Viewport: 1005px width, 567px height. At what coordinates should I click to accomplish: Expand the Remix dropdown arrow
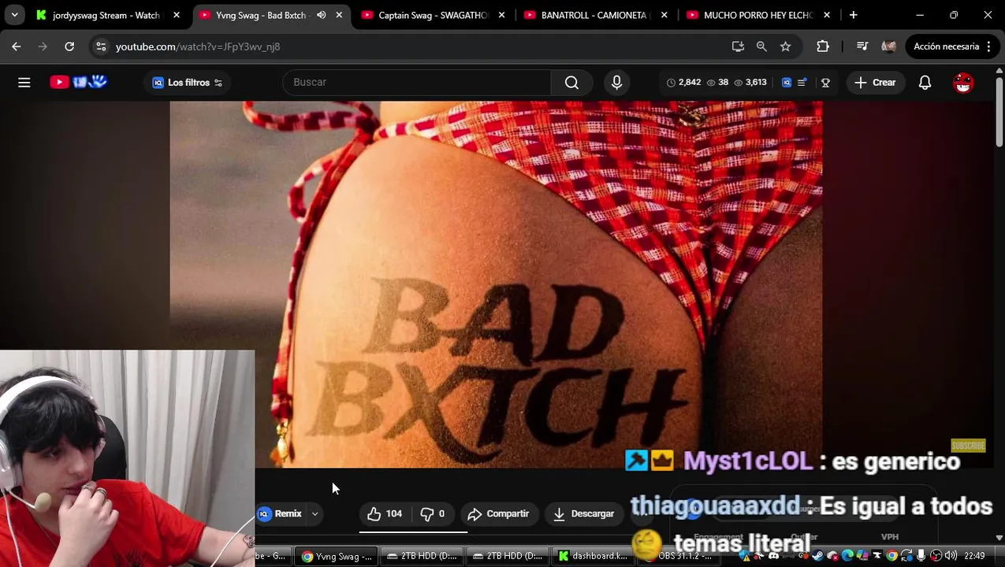(x=315, y=513)
